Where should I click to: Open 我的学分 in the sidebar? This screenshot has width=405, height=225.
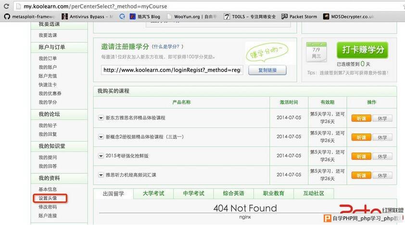(x=48, y=102)
